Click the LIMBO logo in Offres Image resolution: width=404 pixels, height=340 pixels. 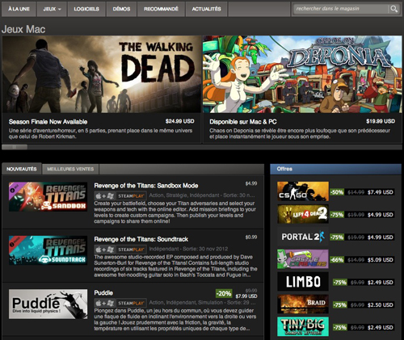tap(303, 282)
